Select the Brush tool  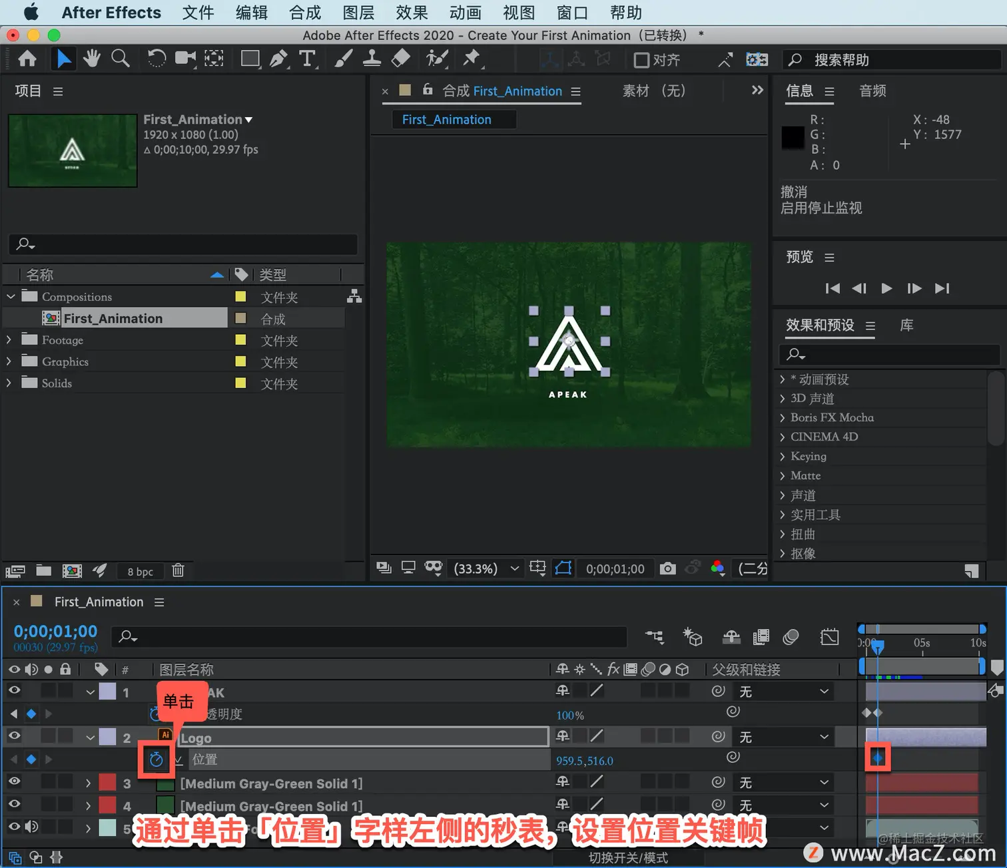[x=343, y=59]
